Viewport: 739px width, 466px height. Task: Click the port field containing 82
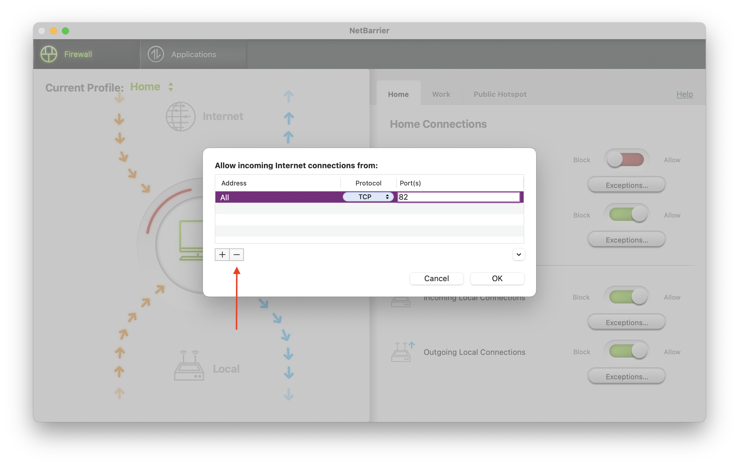pyautogui.click(x=458, y=197)
